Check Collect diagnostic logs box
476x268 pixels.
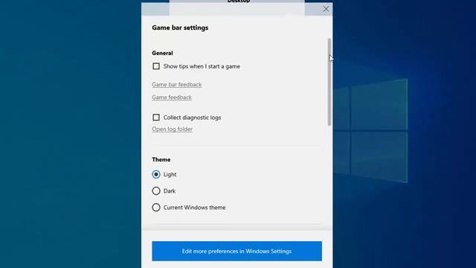tap(156, 118)
